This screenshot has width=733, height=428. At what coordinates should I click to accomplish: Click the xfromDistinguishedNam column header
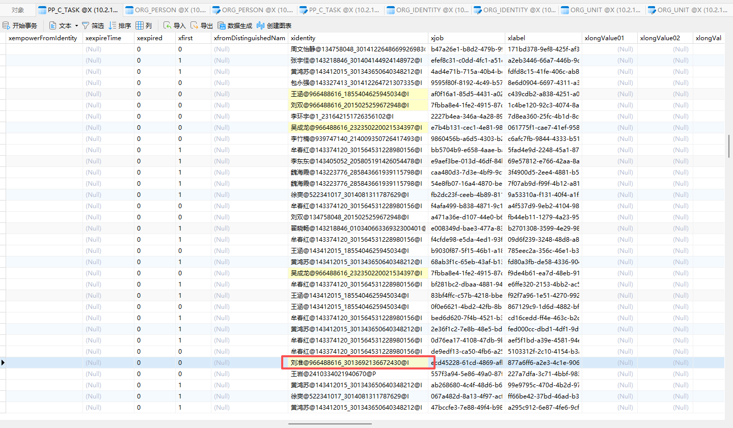click(x=250, y=38)
